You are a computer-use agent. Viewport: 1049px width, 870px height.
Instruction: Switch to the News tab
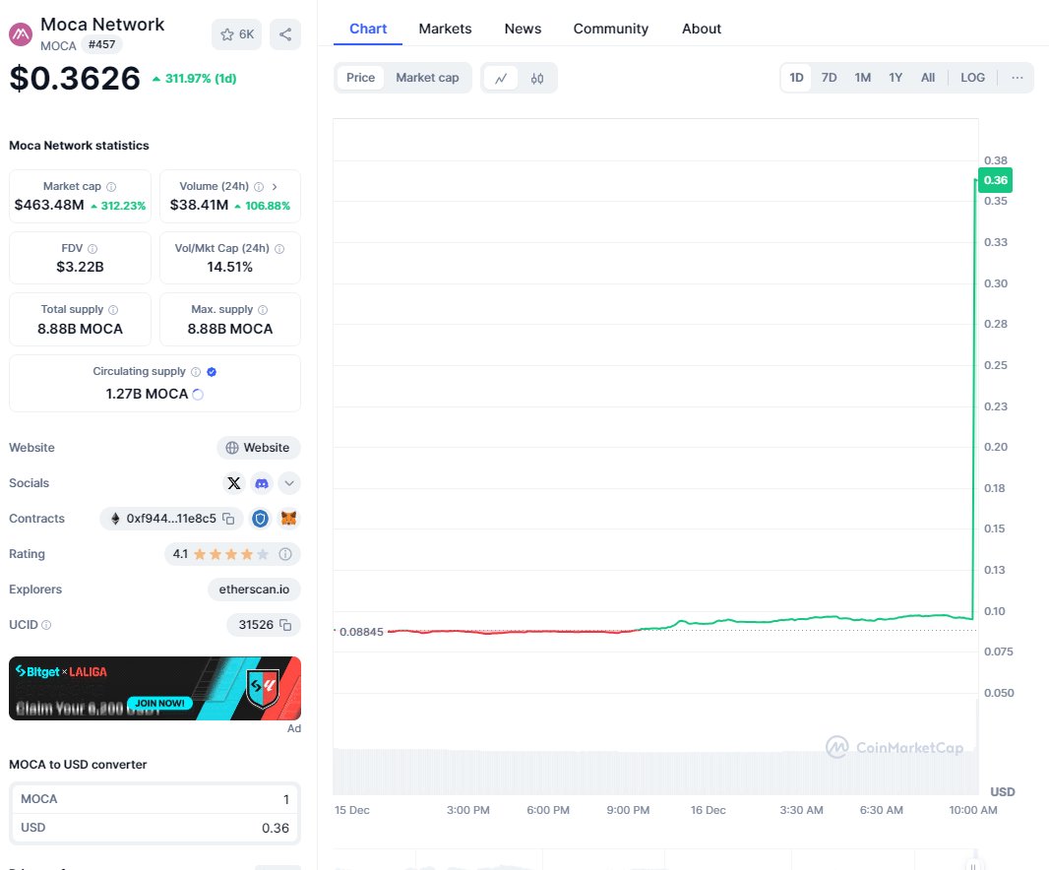coord(523,29)
